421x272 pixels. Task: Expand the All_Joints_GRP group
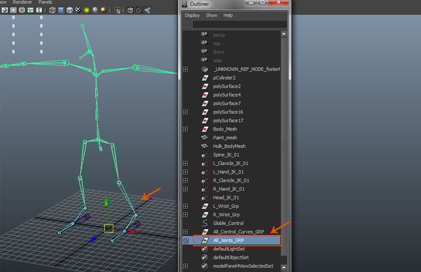tap(186, 240)
